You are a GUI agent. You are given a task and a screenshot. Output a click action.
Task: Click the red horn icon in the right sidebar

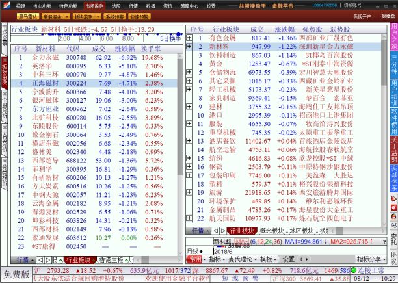pyautogui.click(x=394, y=199)
